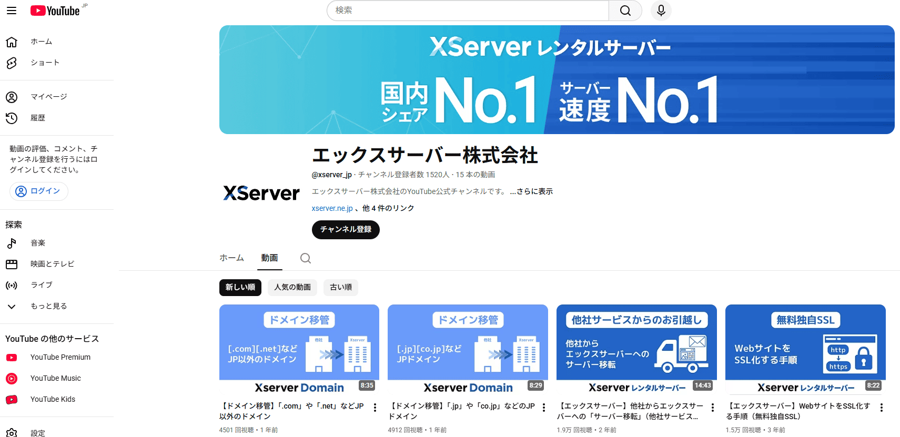The image size is (900, 437).
Task: Open YouTube Kids service
Action: click(53, 399)
